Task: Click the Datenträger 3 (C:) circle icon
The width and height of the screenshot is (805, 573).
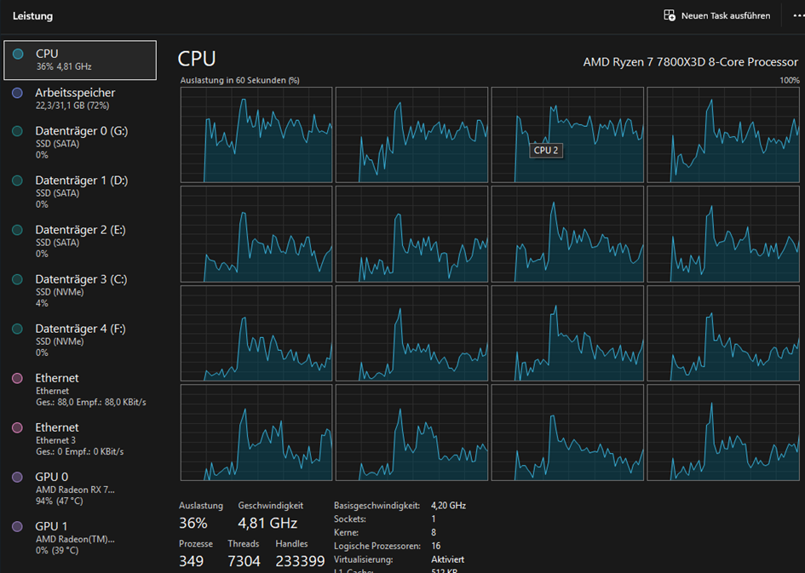Action: tap(17, 279)
